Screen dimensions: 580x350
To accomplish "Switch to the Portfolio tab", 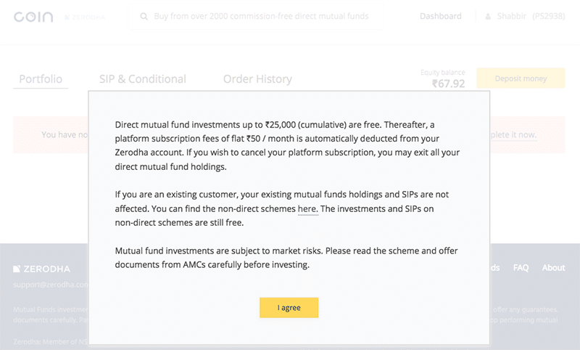I will (41, 79).
